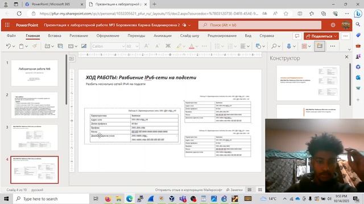Click the numbered list icon

[230, 46]
